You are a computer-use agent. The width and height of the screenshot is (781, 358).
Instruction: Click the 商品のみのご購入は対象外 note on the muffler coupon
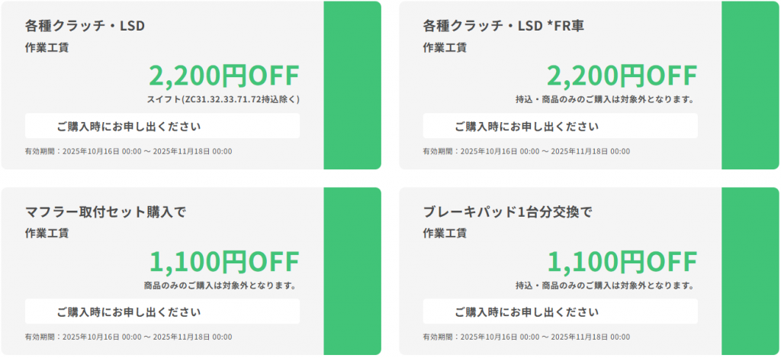coord(221,285)
